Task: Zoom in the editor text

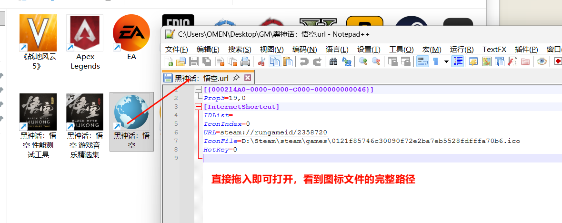Action: 363,61
